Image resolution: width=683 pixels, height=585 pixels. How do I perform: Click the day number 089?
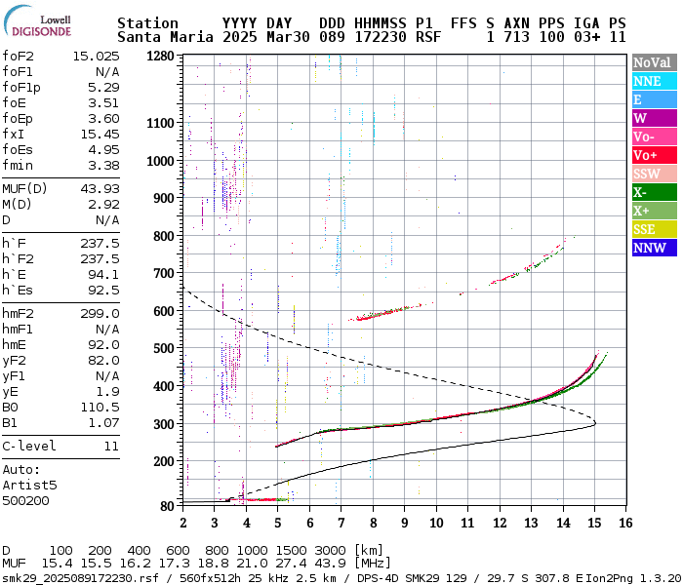coord(332,37)
